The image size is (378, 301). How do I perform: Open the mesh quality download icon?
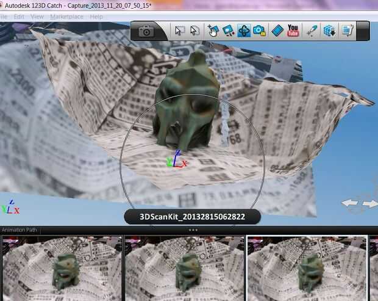329,31
